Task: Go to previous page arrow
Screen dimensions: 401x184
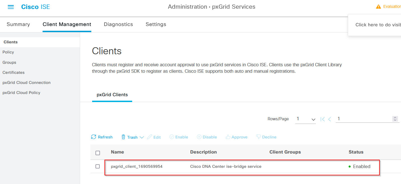Action: tap(330, 119)
